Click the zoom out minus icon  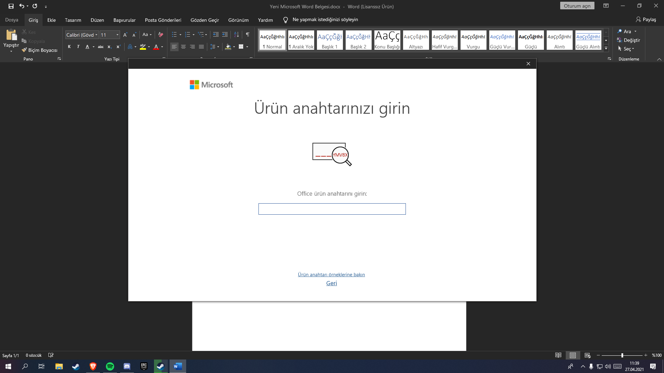pyautogui.click(x=598, y=355)
